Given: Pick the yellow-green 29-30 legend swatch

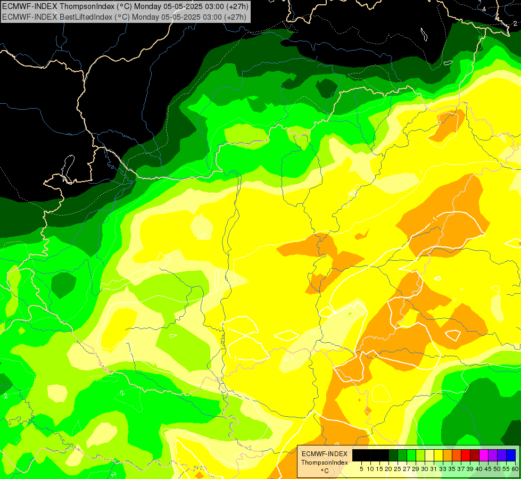Looking at the screenshot, I should 420,455.
